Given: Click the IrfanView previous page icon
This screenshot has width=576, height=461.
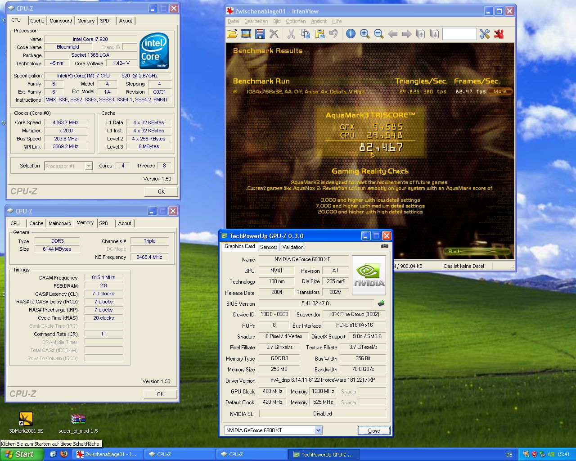Looking at the screenshot, I should pyautogui.click(x=420, y=34).
